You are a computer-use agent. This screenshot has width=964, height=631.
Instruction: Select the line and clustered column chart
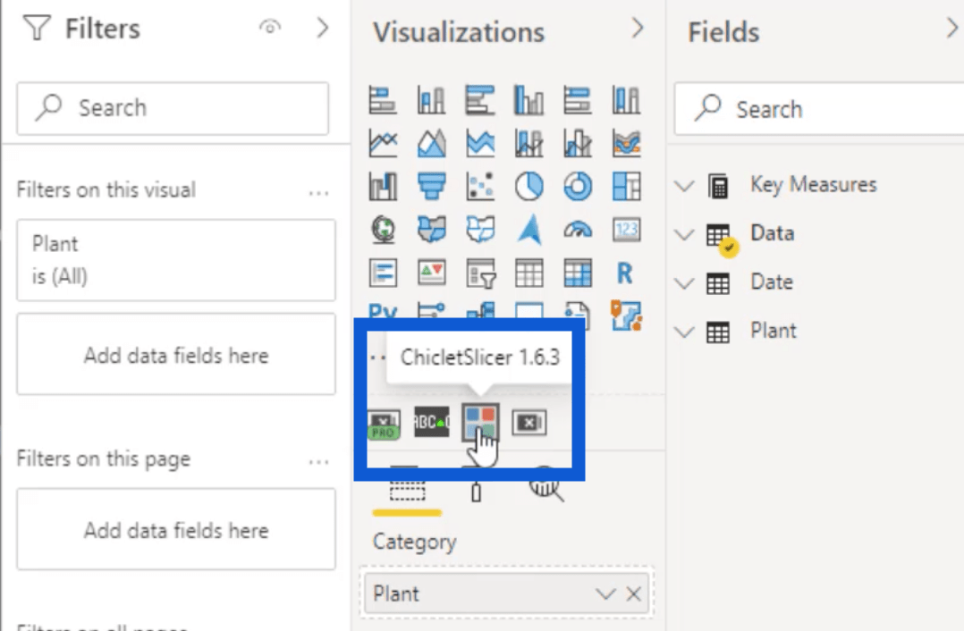578,143
